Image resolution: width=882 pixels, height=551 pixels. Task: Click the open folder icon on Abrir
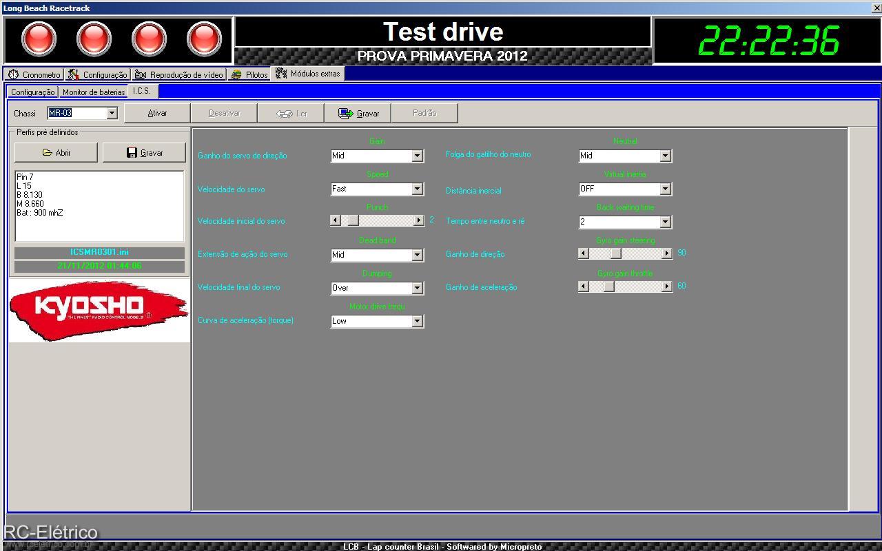(47, 153)
